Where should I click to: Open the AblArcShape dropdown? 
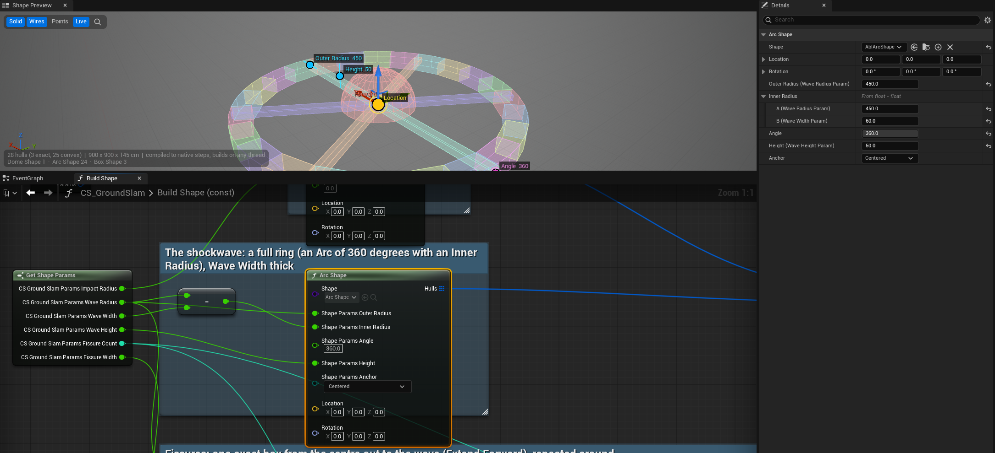(x=884, y=47)
